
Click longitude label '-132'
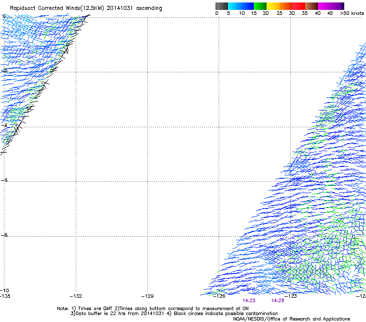pyautogui.click(x=76, y=296)
